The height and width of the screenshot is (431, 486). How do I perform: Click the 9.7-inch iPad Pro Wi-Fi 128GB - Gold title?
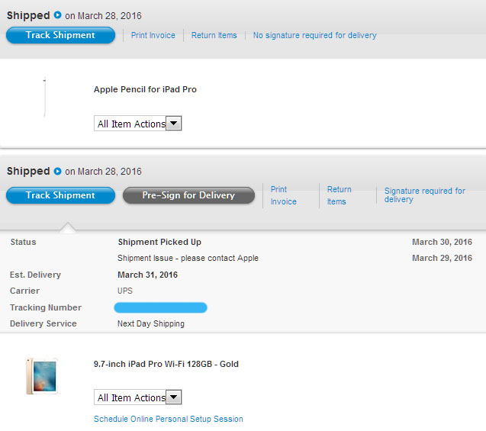[x=166, y=364]
